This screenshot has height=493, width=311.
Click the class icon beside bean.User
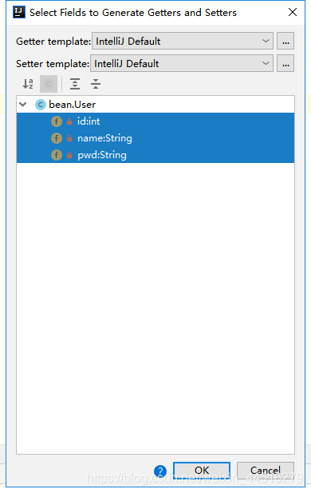(41, 105)
